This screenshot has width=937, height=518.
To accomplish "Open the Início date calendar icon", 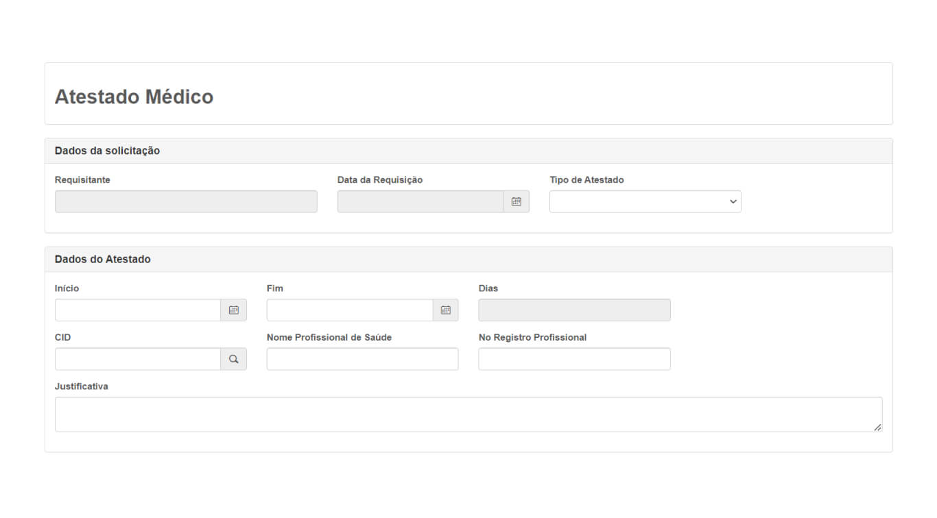I will (234, 310).
